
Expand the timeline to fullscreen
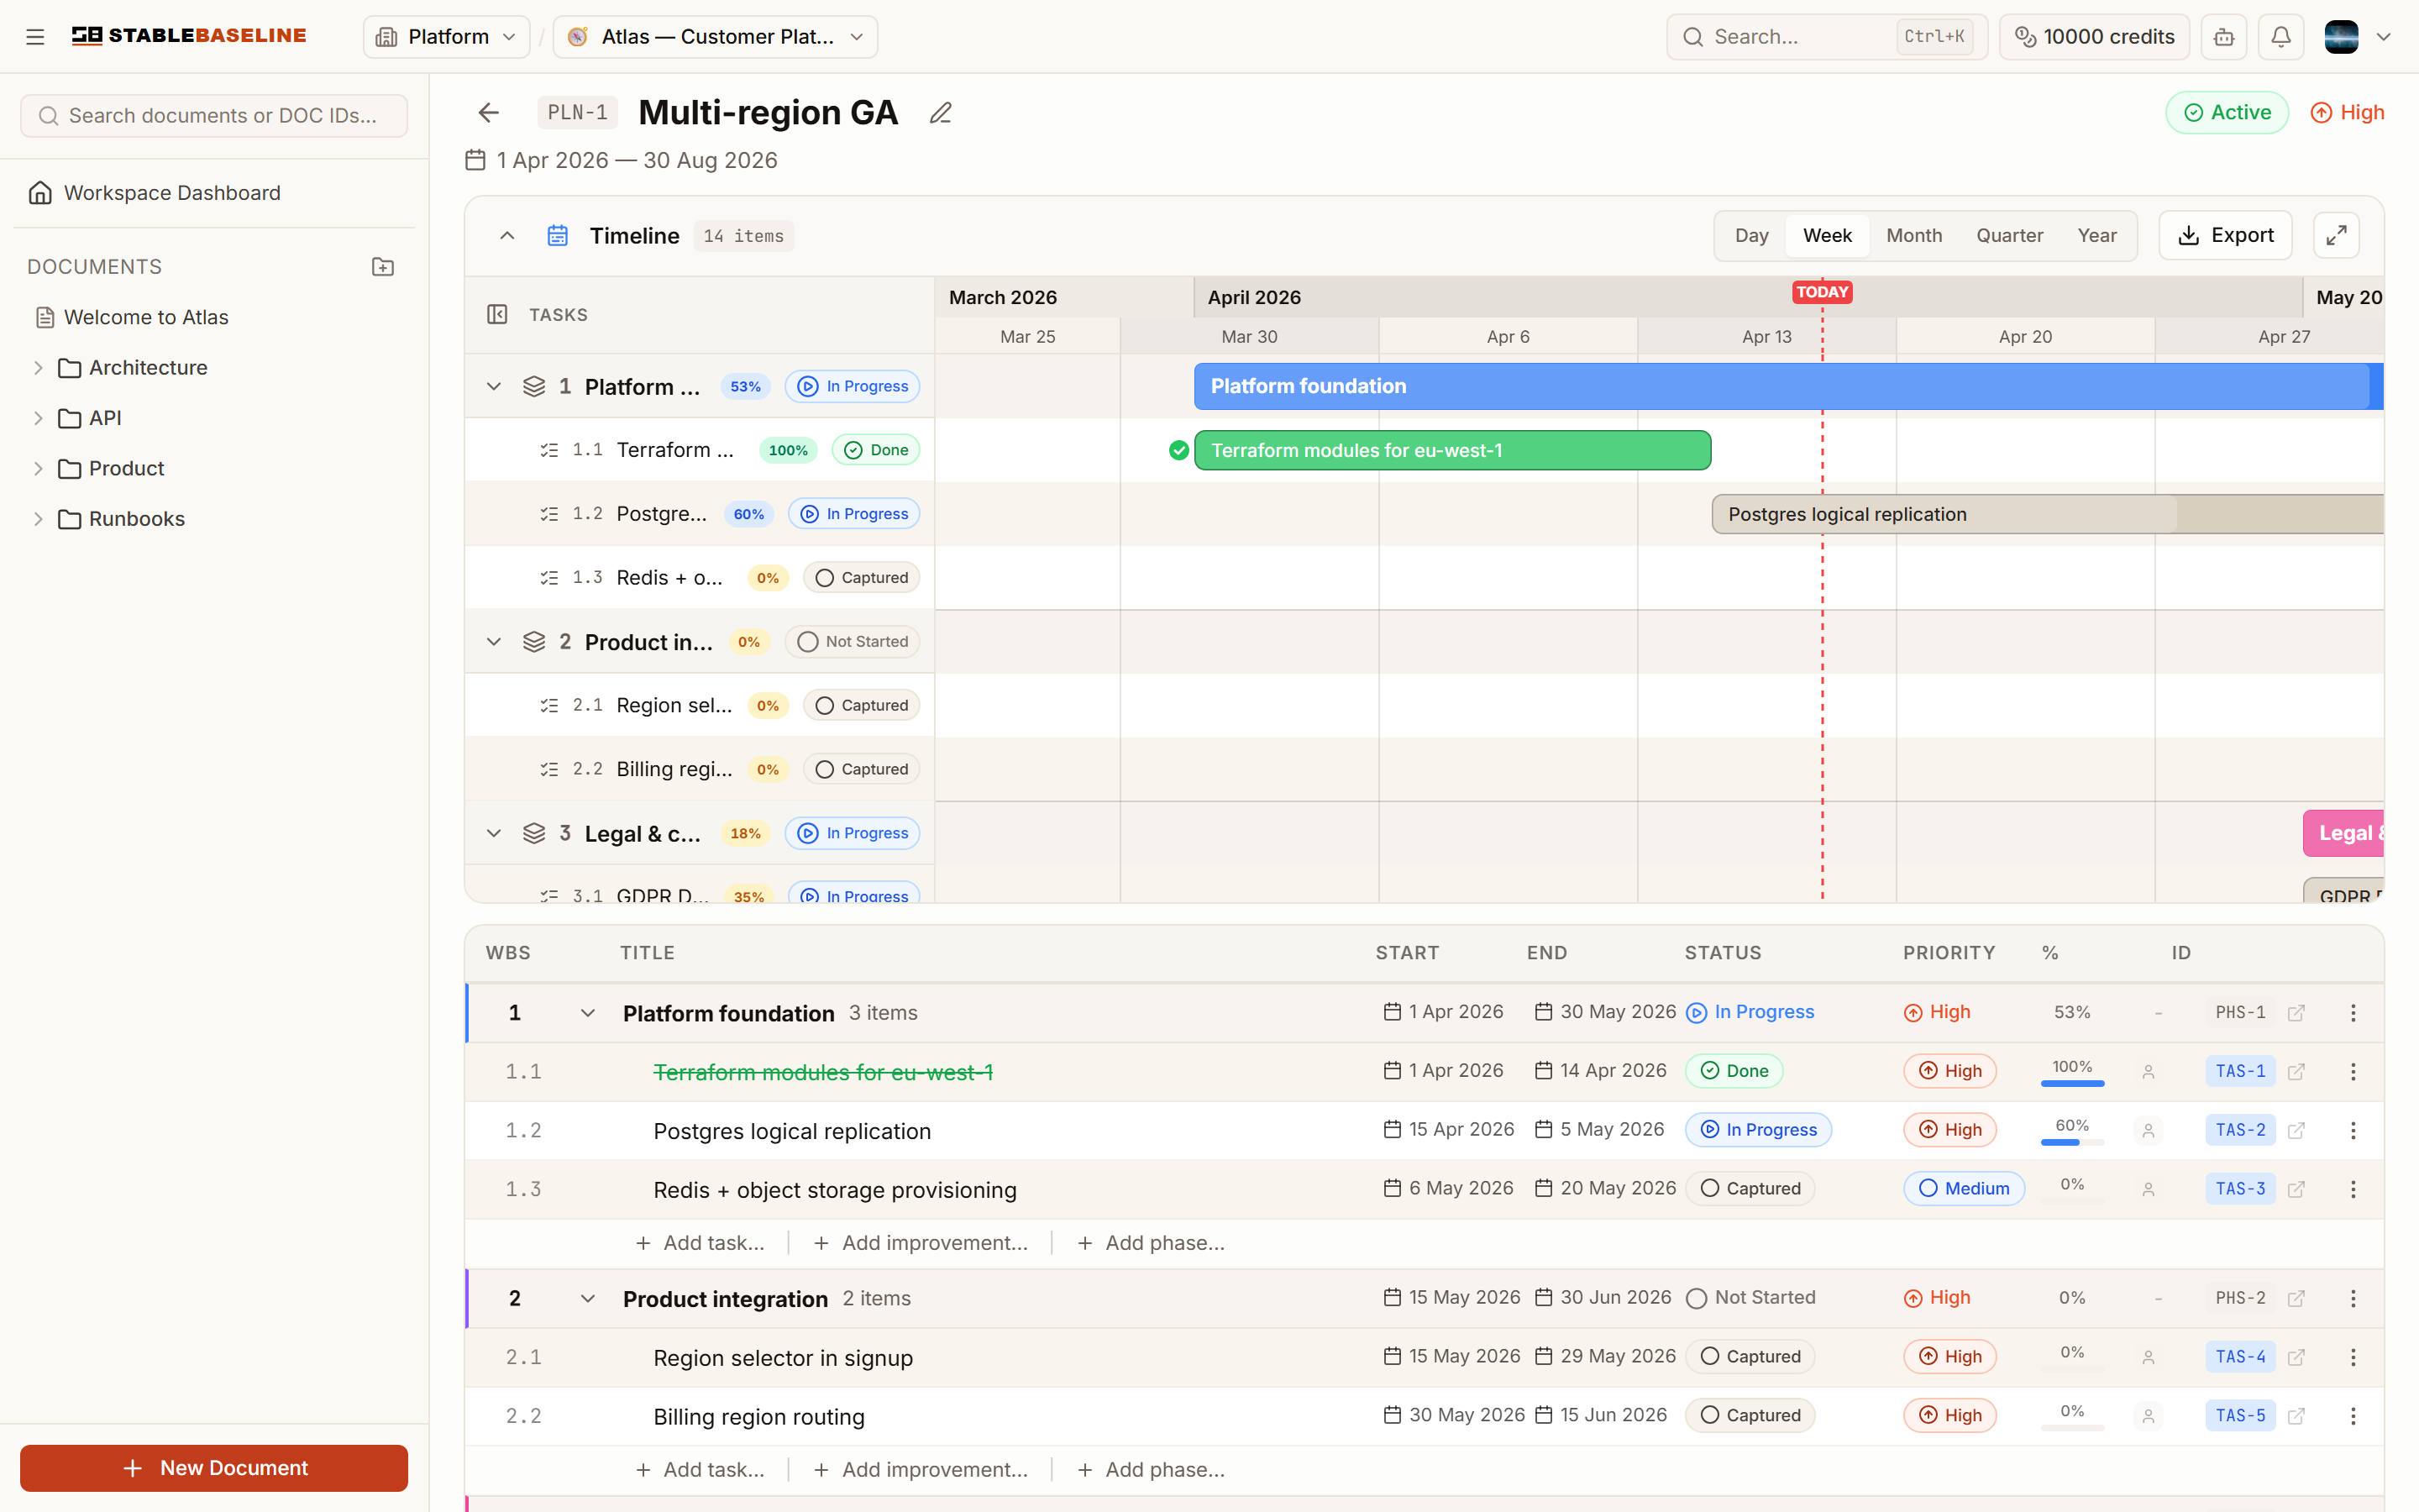click(x=2336, y=235)
